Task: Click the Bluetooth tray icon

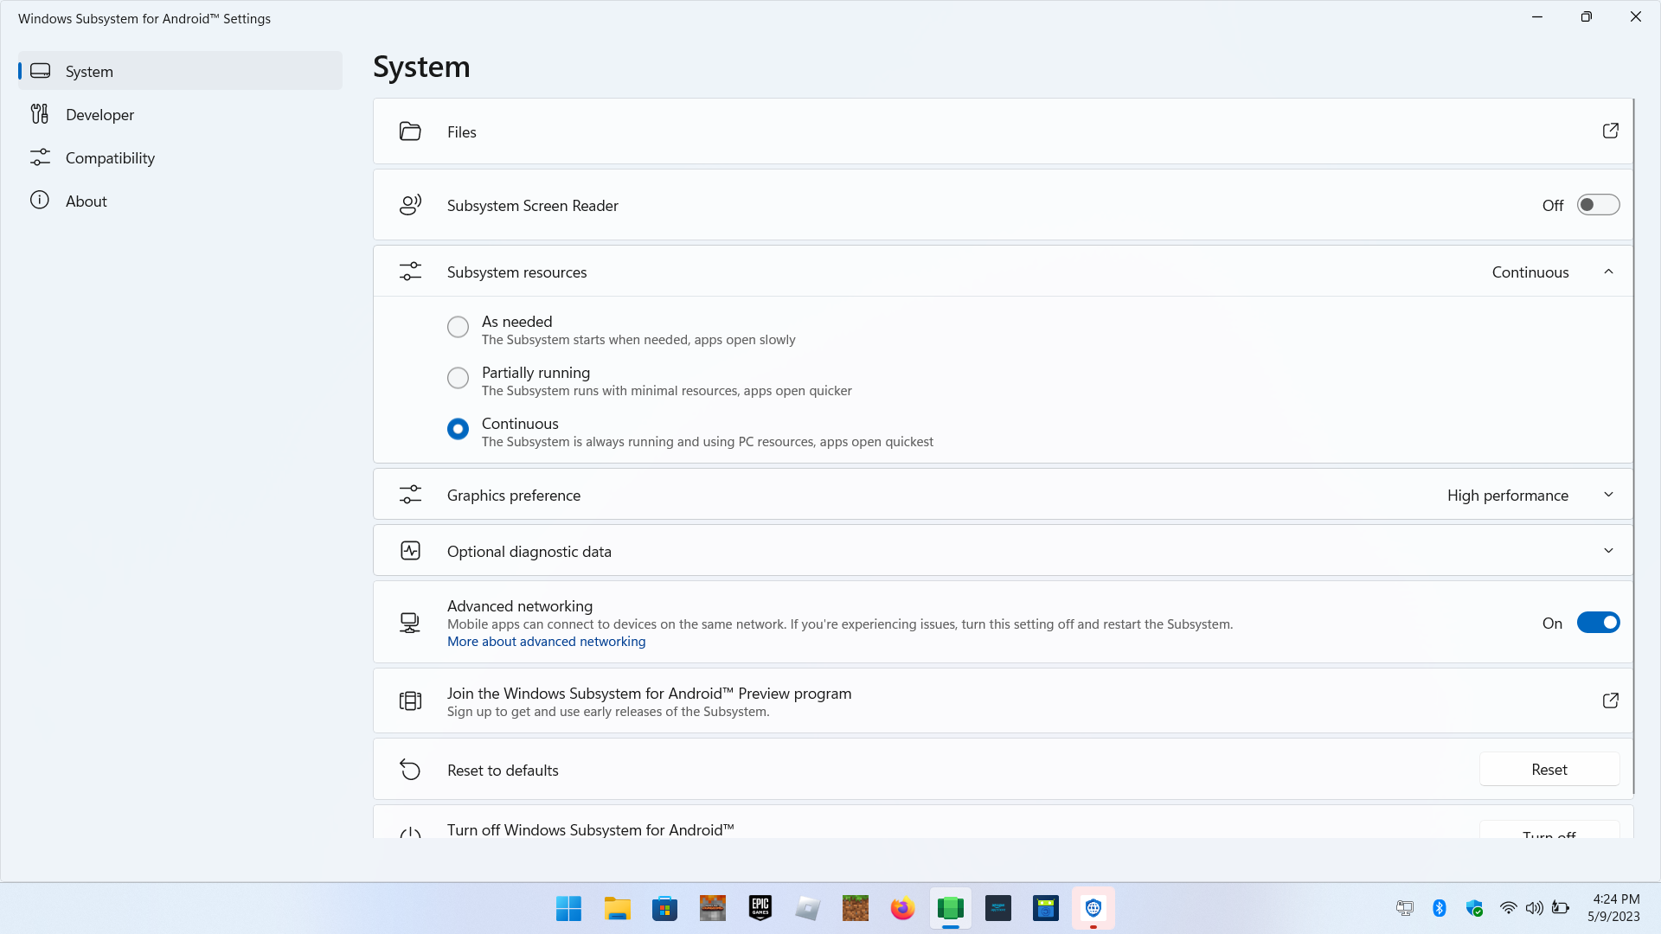Action: (1440, 908)
